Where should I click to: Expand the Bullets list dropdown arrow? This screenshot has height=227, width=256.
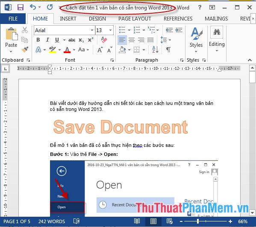click(129, 30)
